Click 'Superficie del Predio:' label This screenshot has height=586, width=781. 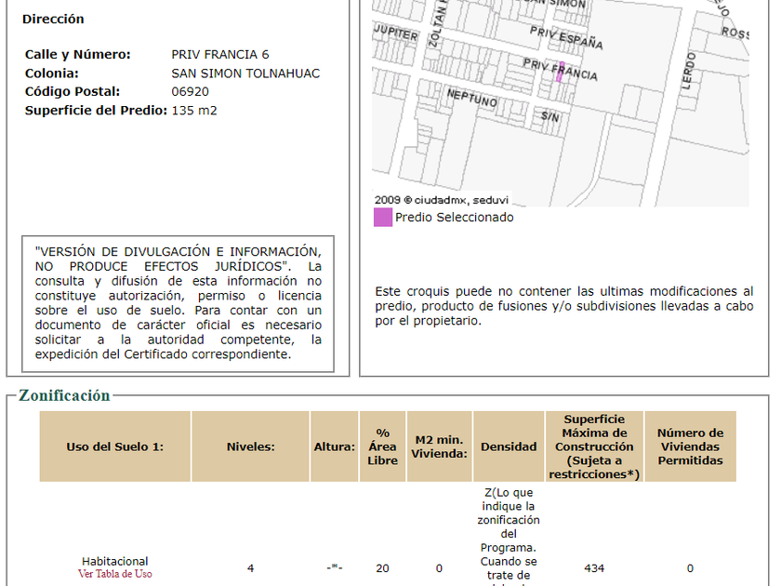coord(96,110)
